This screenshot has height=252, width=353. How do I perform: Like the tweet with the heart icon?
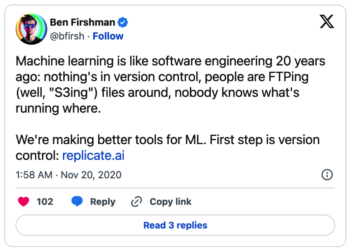(x=24, y=201)
